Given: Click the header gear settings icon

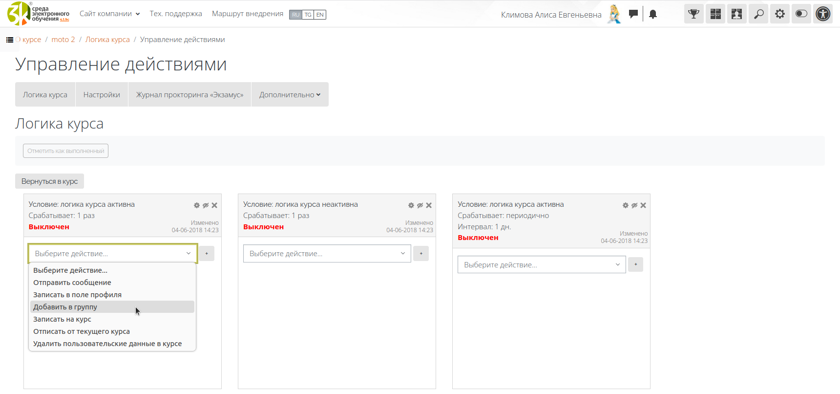Looking at the screenshot, I should [x=780, y=14].
